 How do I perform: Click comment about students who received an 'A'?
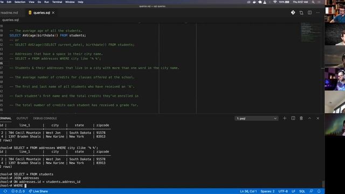pyautogui.click(x=72, y=87)
